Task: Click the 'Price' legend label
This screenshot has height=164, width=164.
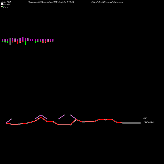Action: [x=5, y=7]
